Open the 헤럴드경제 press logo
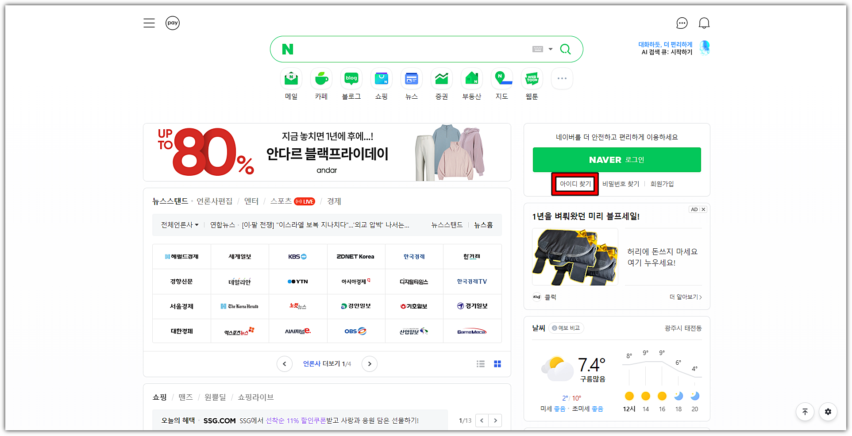 181,257
